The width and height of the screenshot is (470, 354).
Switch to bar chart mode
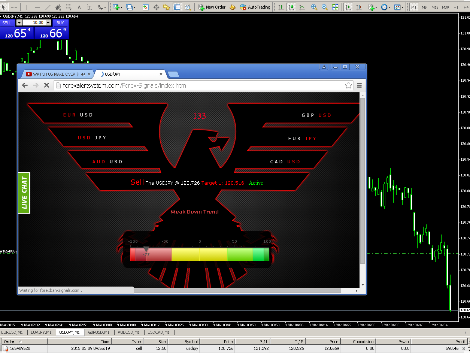[281, 7]
